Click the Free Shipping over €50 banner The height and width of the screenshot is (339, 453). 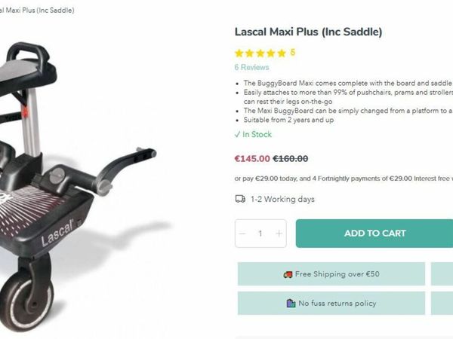coord(331,274)
